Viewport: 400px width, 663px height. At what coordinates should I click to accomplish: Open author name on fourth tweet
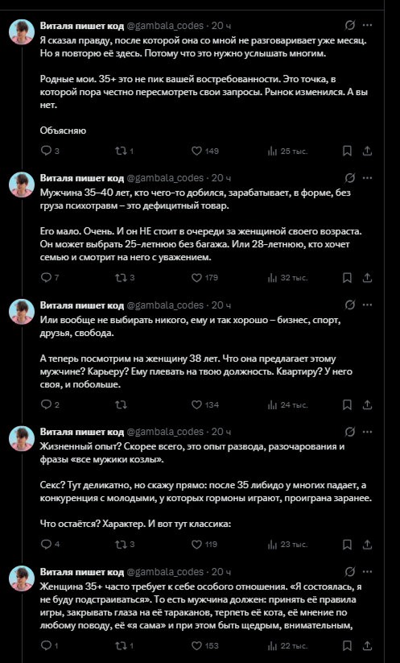pyautogui.click(x=82, y=432)
